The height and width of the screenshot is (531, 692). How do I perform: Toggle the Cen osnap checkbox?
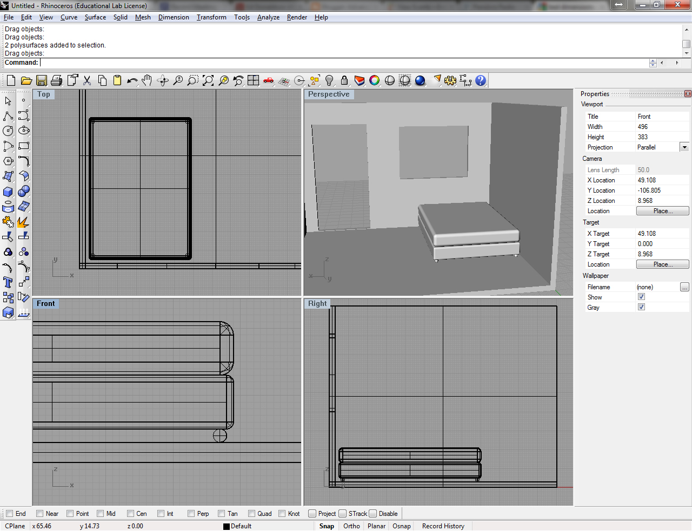point(130,514)
